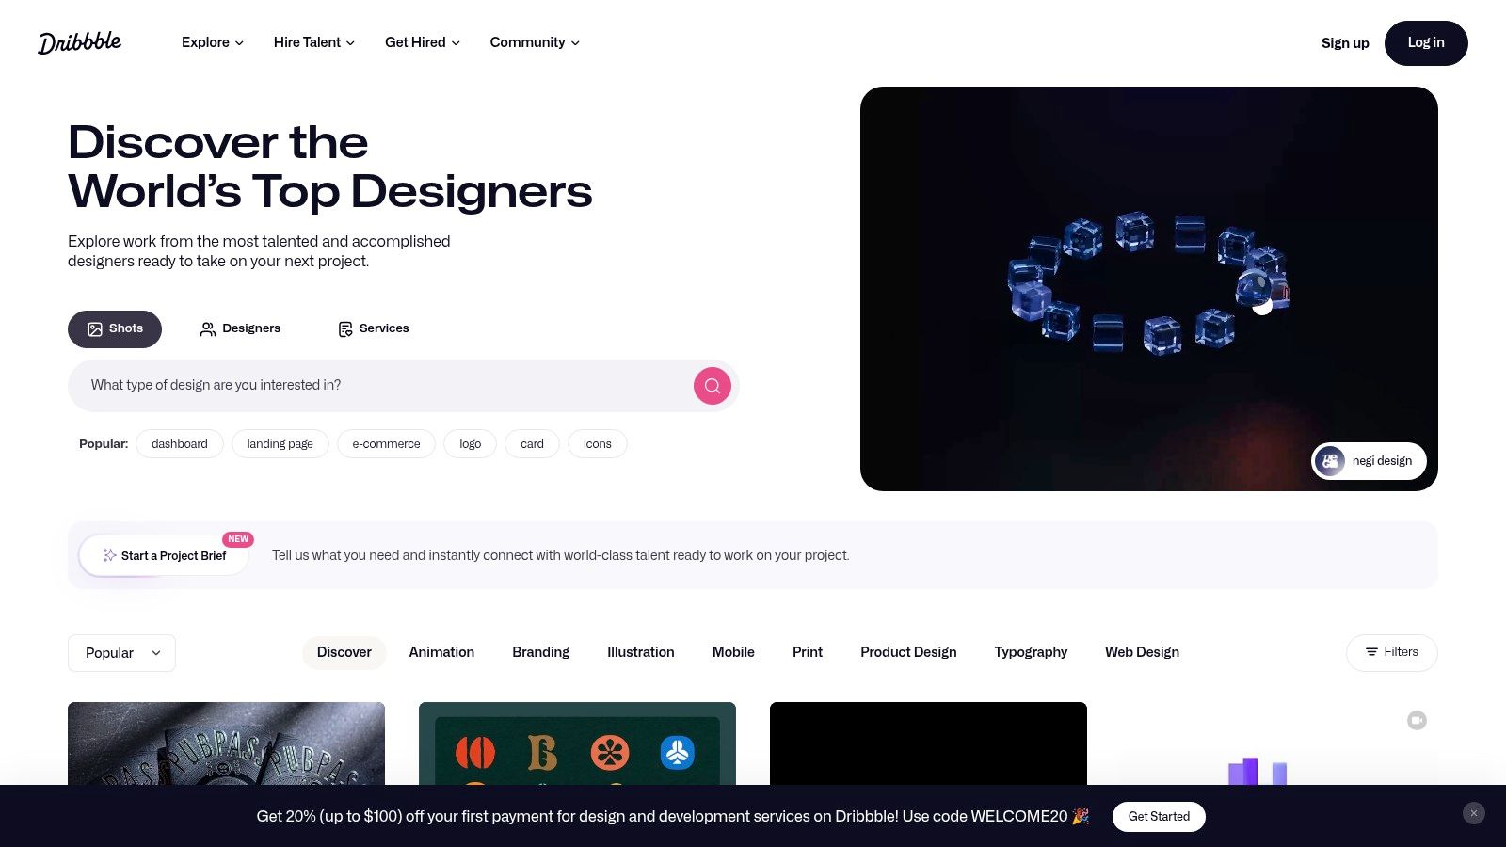Select the Services document icon
This screenshot has width=1506, height=847.
click(x=344, y=328)
